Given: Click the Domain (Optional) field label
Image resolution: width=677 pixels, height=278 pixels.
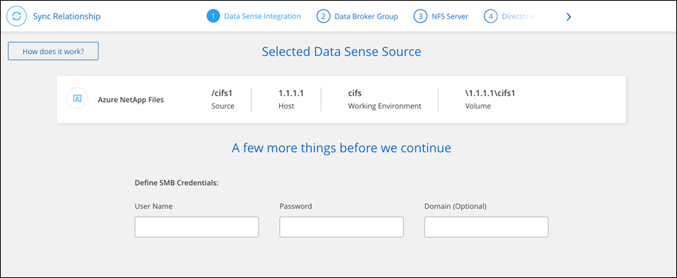Looking at the screenshot, I should pos(456,206).
